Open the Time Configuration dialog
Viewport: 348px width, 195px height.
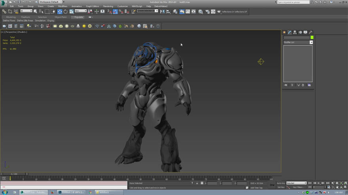coord(329,187)
